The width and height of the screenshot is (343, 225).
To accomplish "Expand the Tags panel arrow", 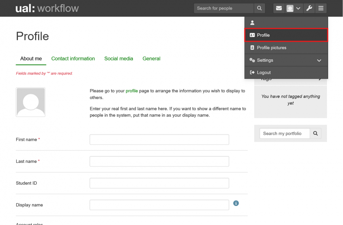I will [320, 78].
